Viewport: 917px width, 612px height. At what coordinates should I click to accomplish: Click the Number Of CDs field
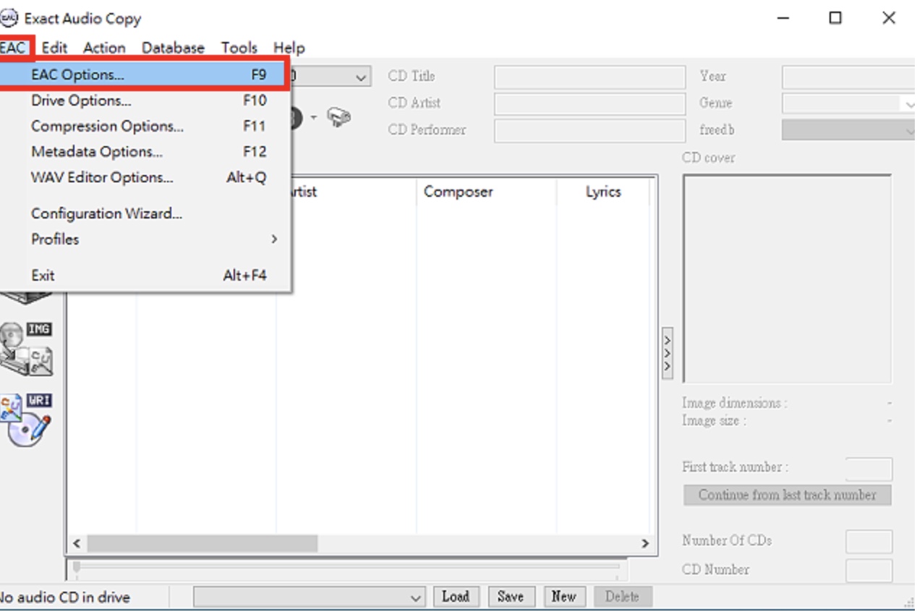tap(869, 541)
